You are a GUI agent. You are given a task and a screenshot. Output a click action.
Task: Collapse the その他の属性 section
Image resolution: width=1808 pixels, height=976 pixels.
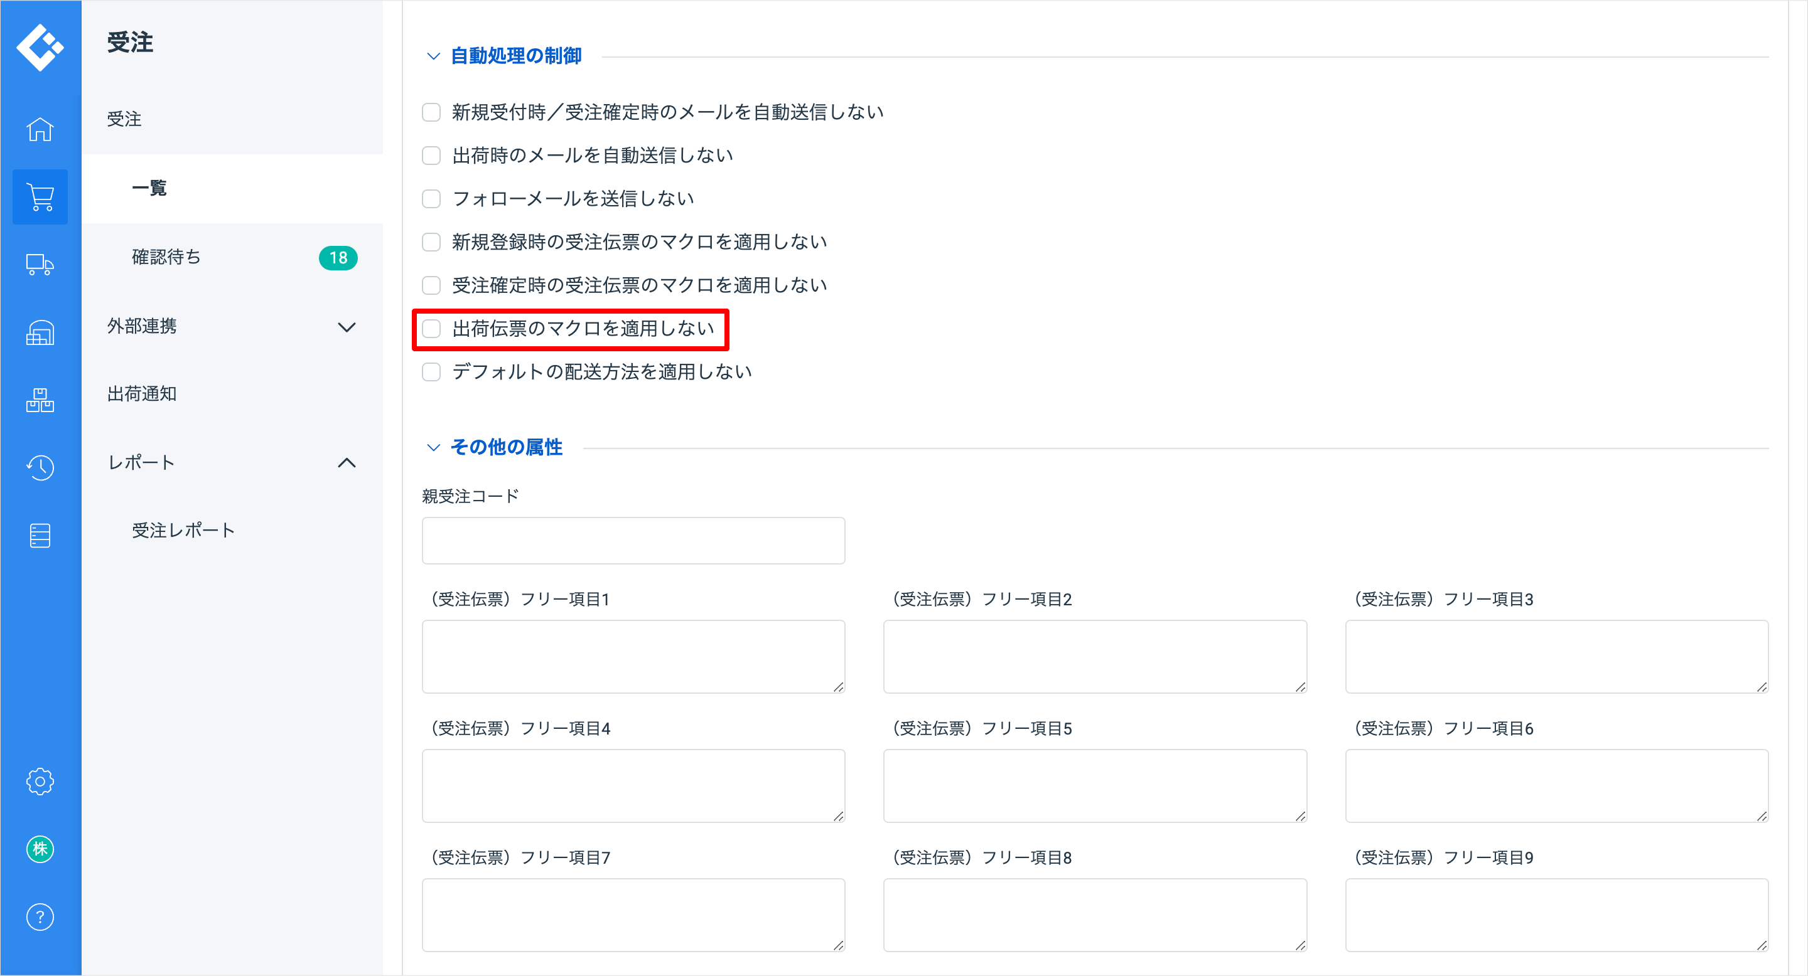(x=434, y=447)
